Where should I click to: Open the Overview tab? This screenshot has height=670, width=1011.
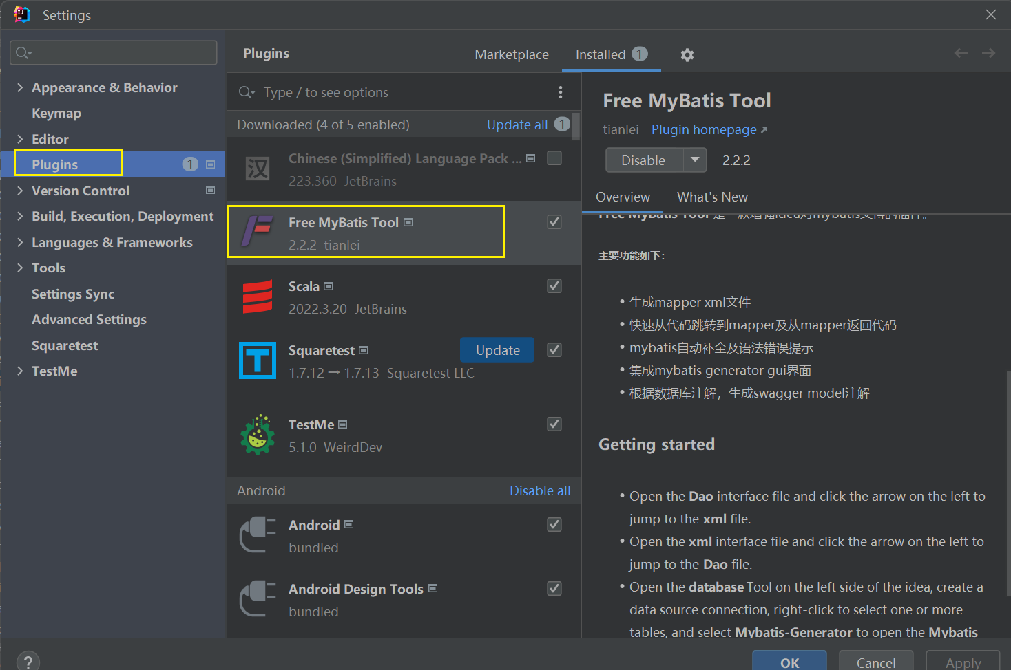point(623,197)
